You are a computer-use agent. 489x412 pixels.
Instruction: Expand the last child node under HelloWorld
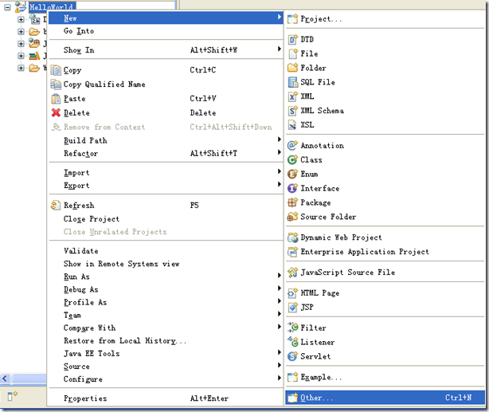pyautogui.click(x=21, y=68)
